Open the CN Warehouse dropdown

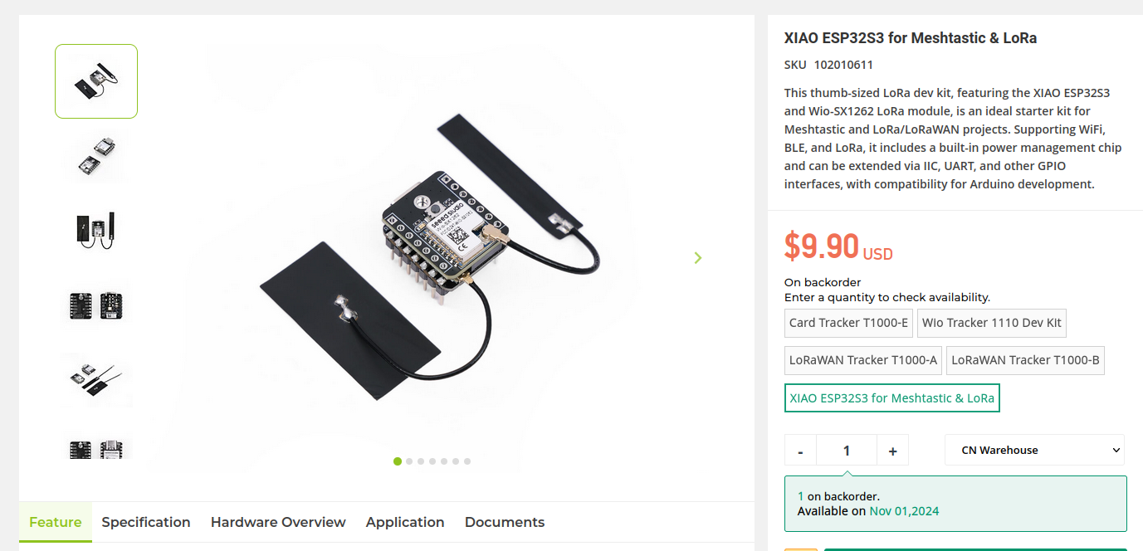point(1034,450)
